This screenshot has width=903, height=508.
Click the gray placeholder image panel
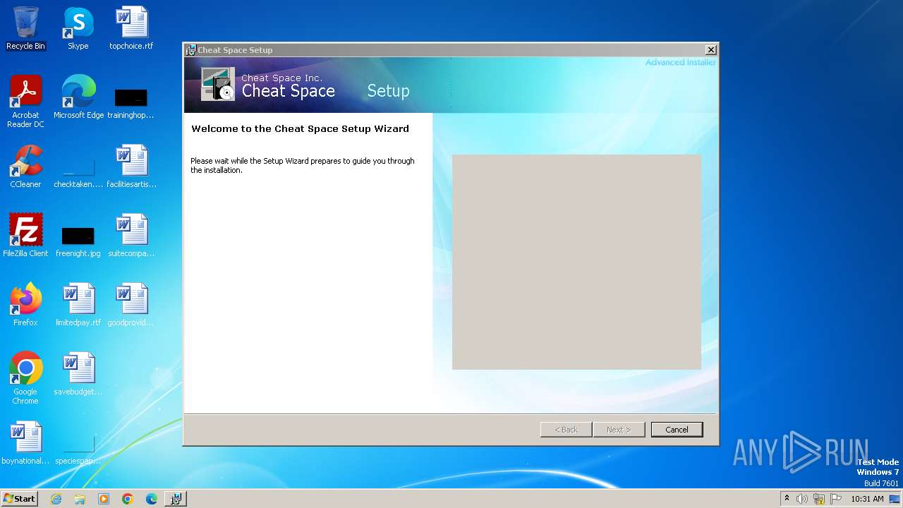pyautogui.click(x=576, y=262)
